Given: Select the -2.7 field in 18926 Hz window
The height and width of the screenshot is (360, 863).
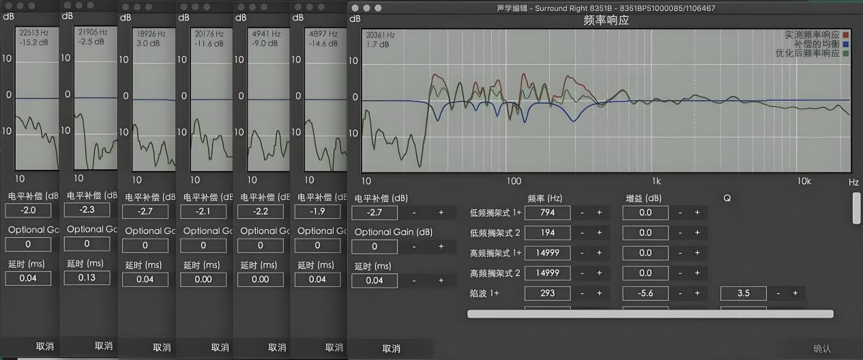Looking at the screenshot, I should (145, 211).
